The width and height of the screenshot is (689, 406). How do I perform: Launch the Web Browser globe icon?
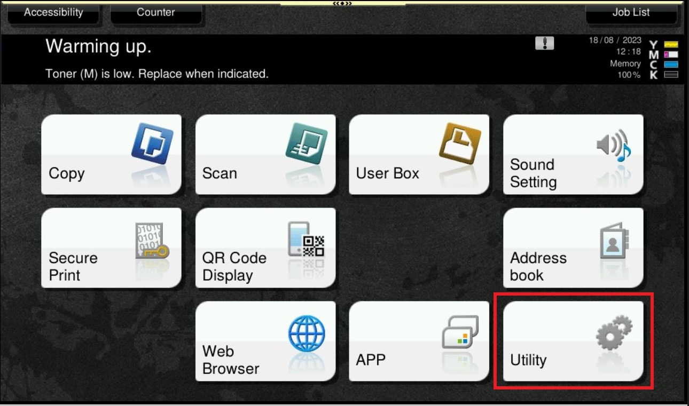pos(306,333)
